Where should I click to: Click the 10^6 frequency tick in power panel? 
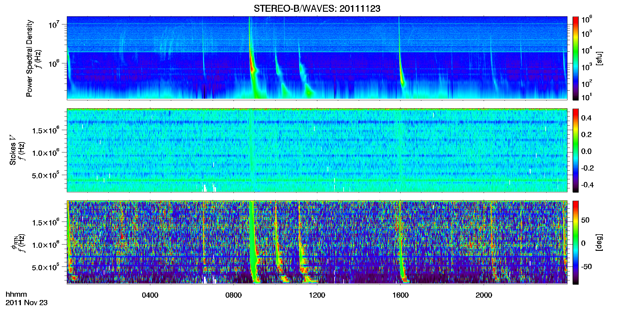click(54, 63)
